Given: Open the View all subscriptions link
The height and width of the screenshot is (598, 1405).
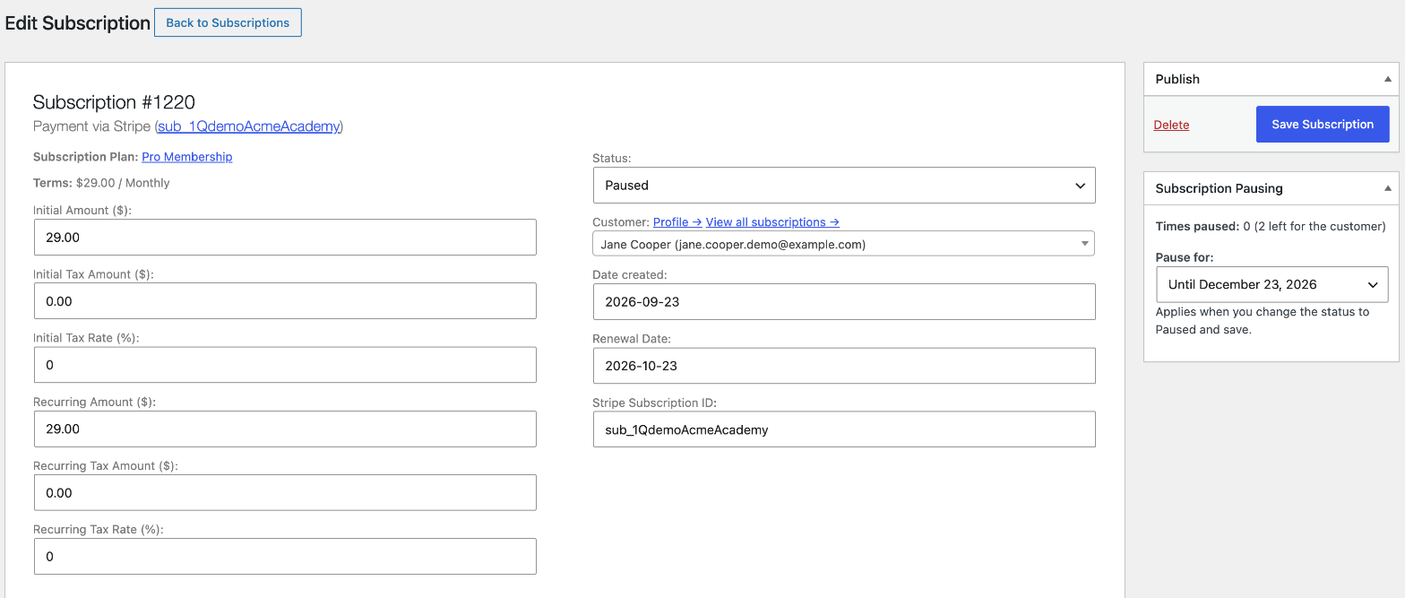Looking at the screenshot, I should coord(772,222).
